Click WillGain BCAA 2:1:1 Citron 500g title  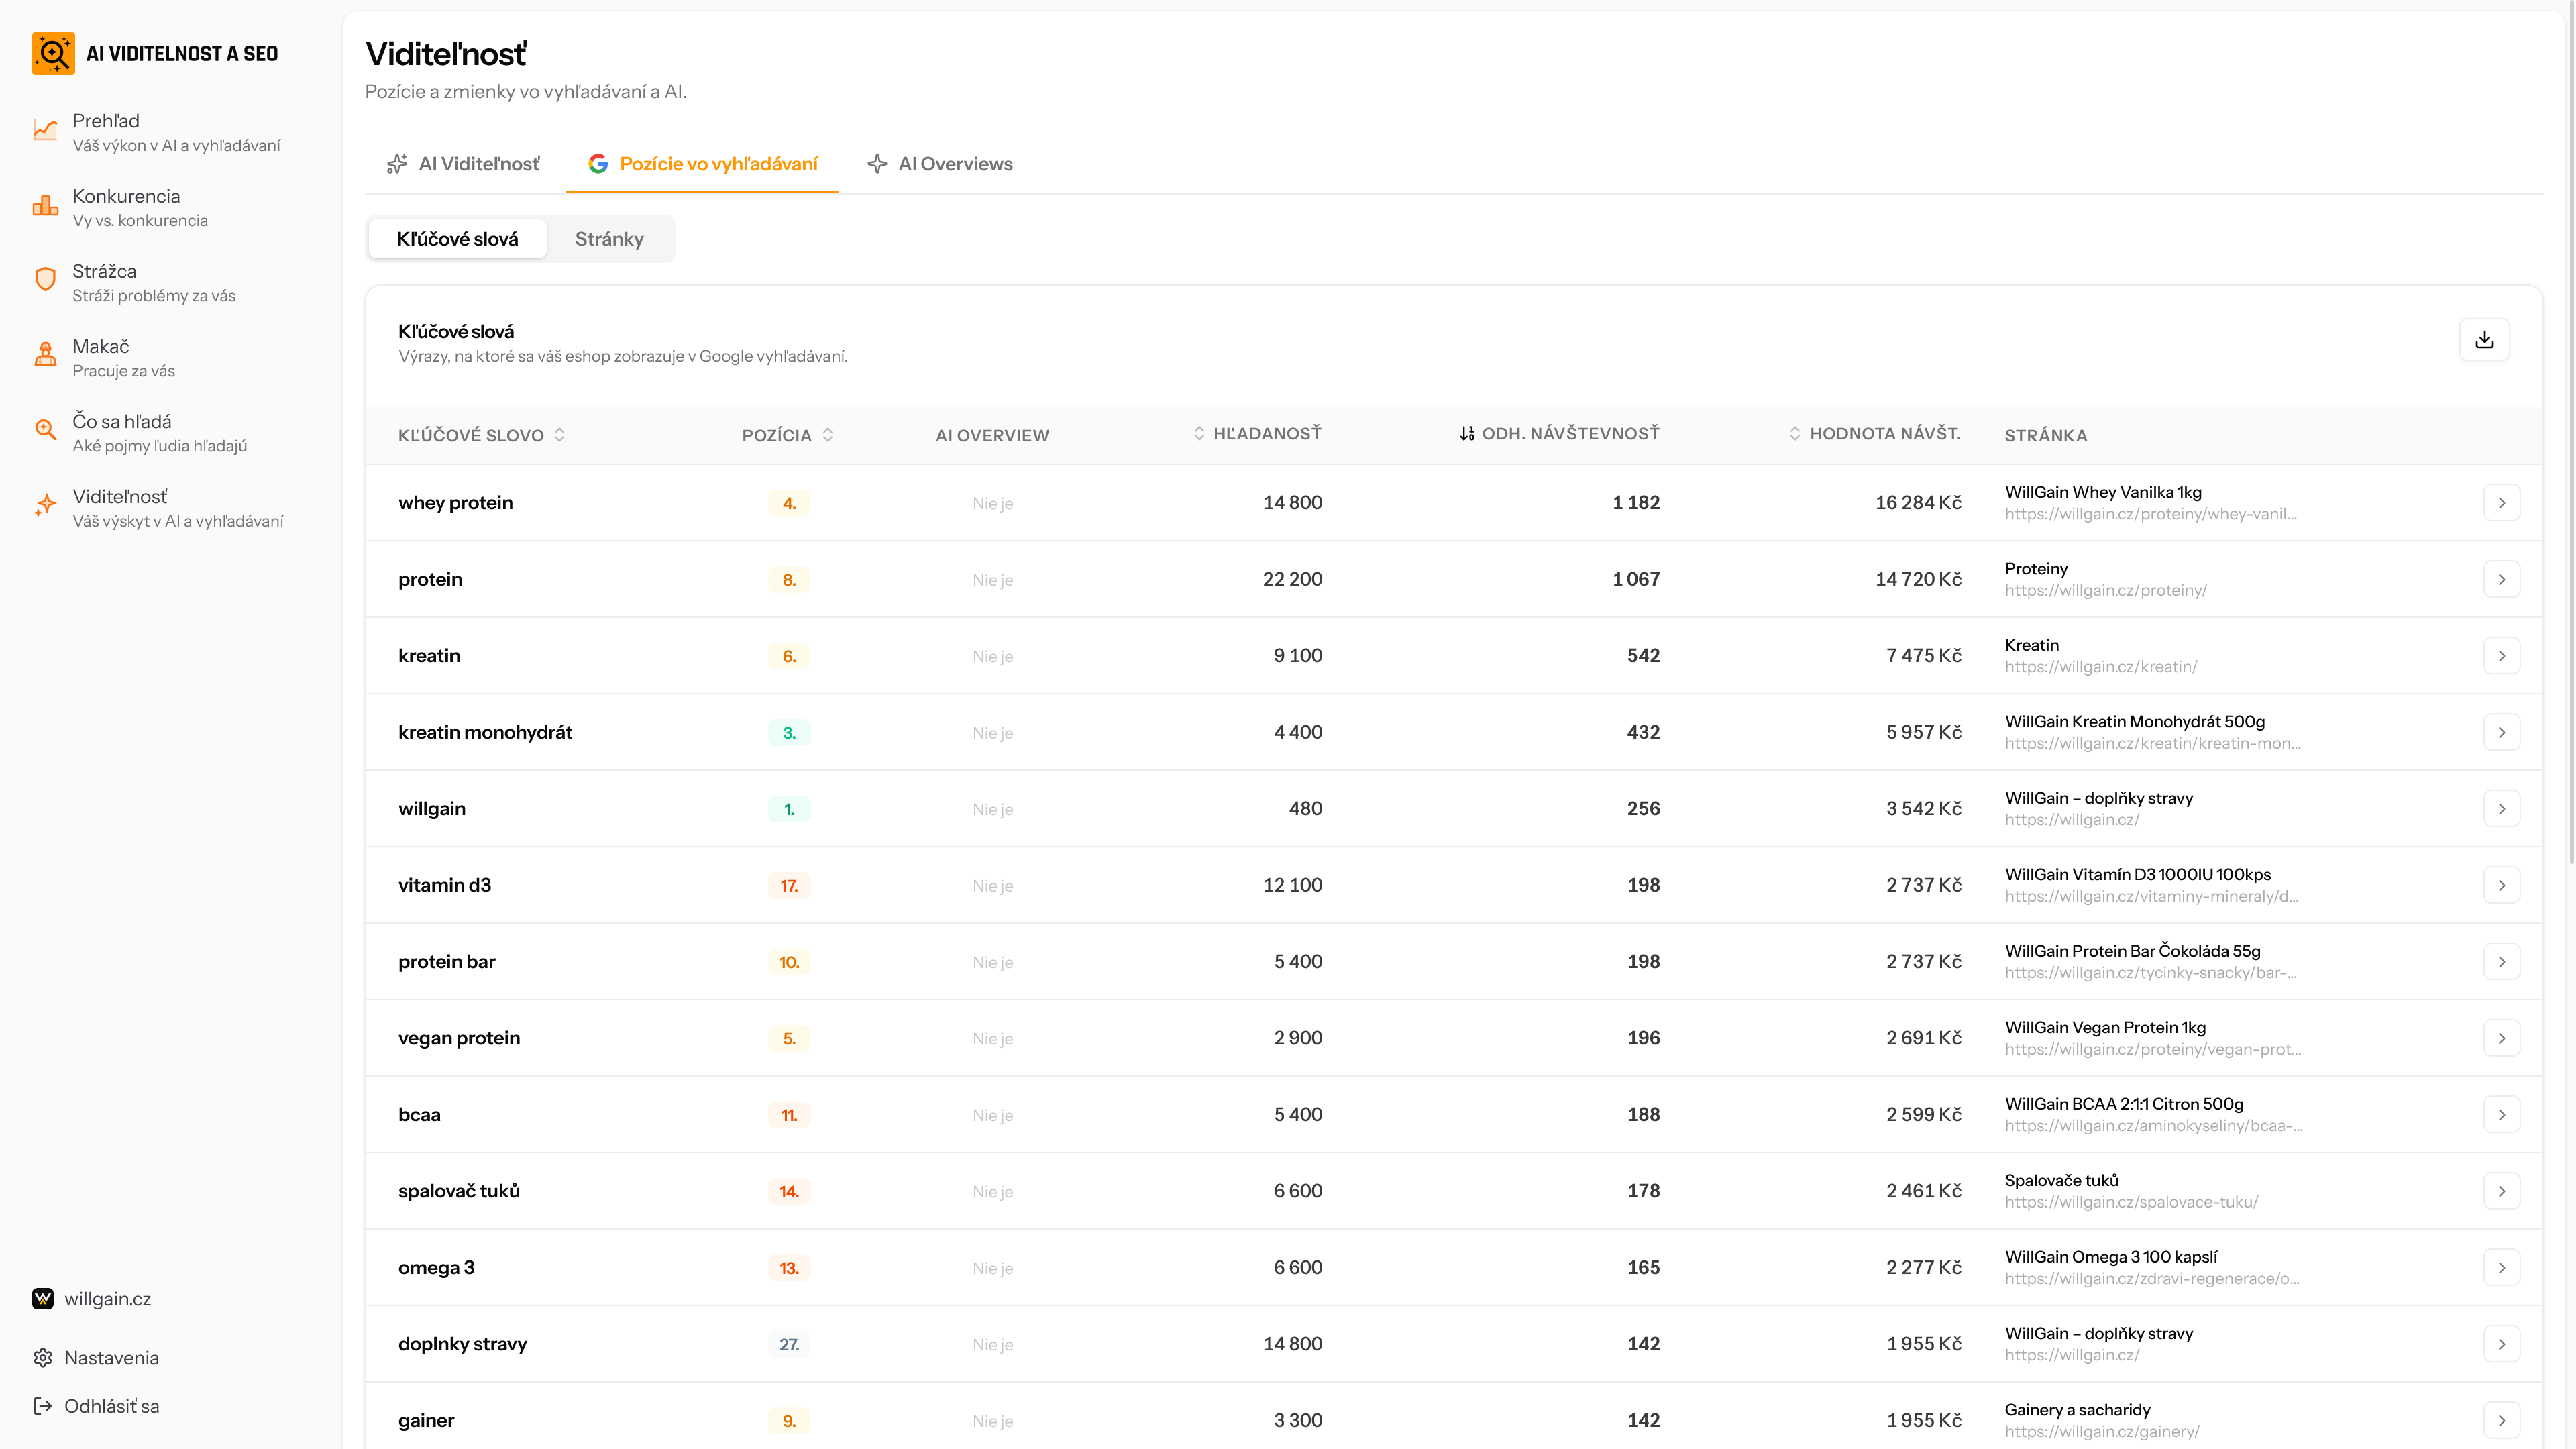(x=2124, y=1104)
